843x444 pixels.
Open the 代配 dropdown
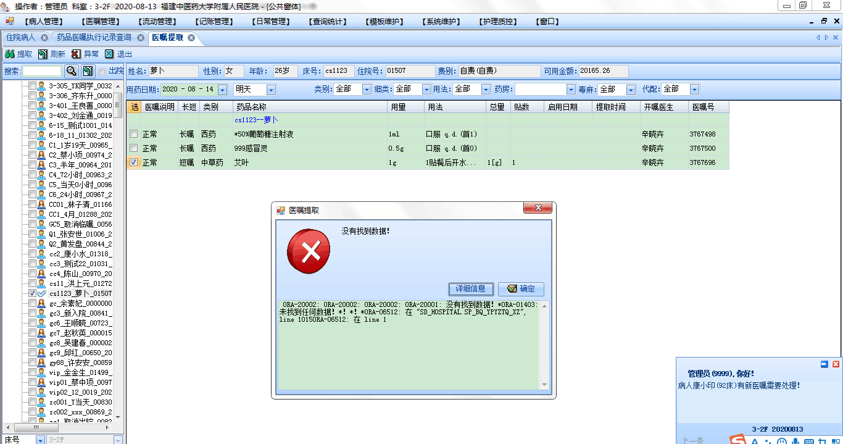tap(694, 90)
